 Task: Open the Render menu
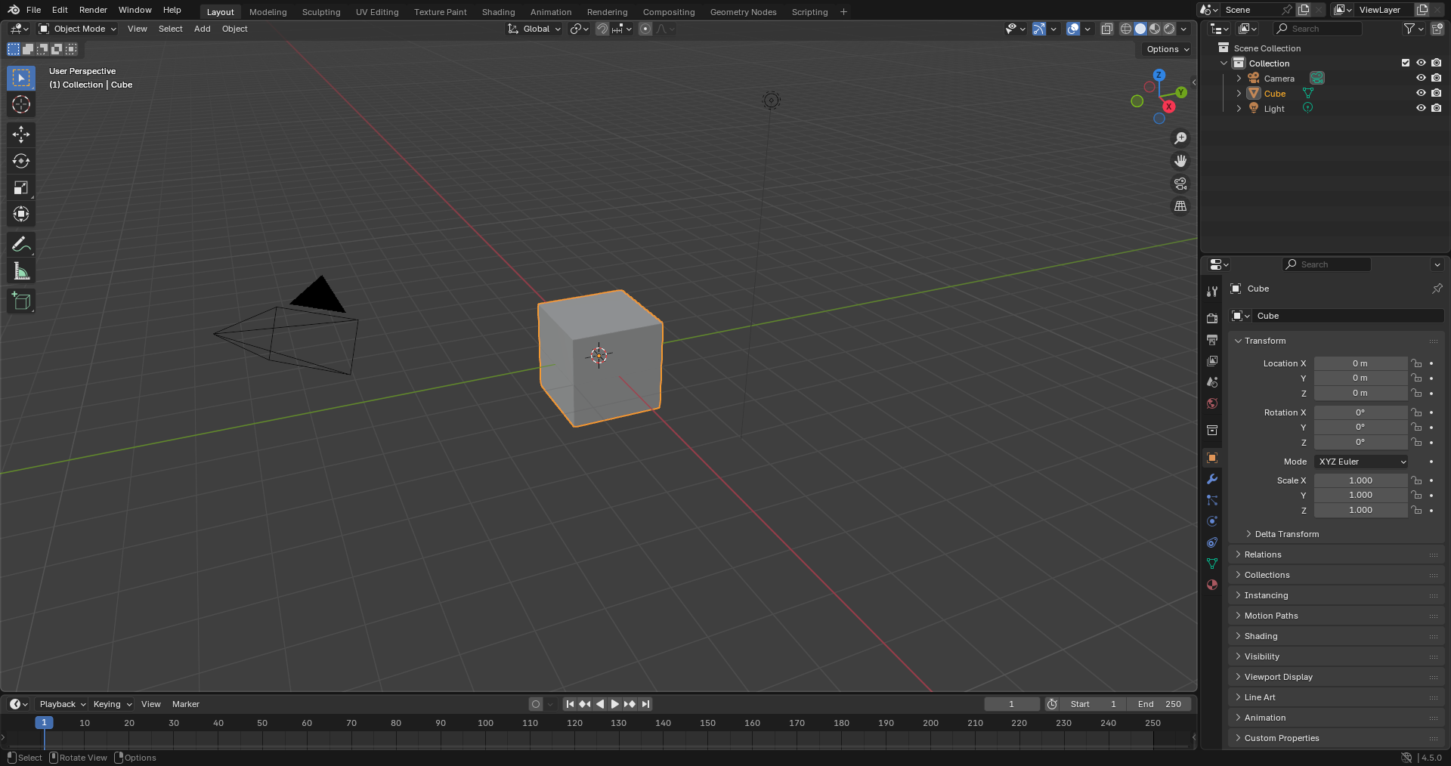93,10
